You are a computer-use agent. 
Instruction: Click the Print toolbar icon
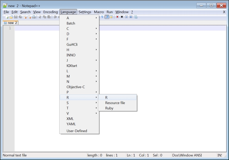pos(34,17)
